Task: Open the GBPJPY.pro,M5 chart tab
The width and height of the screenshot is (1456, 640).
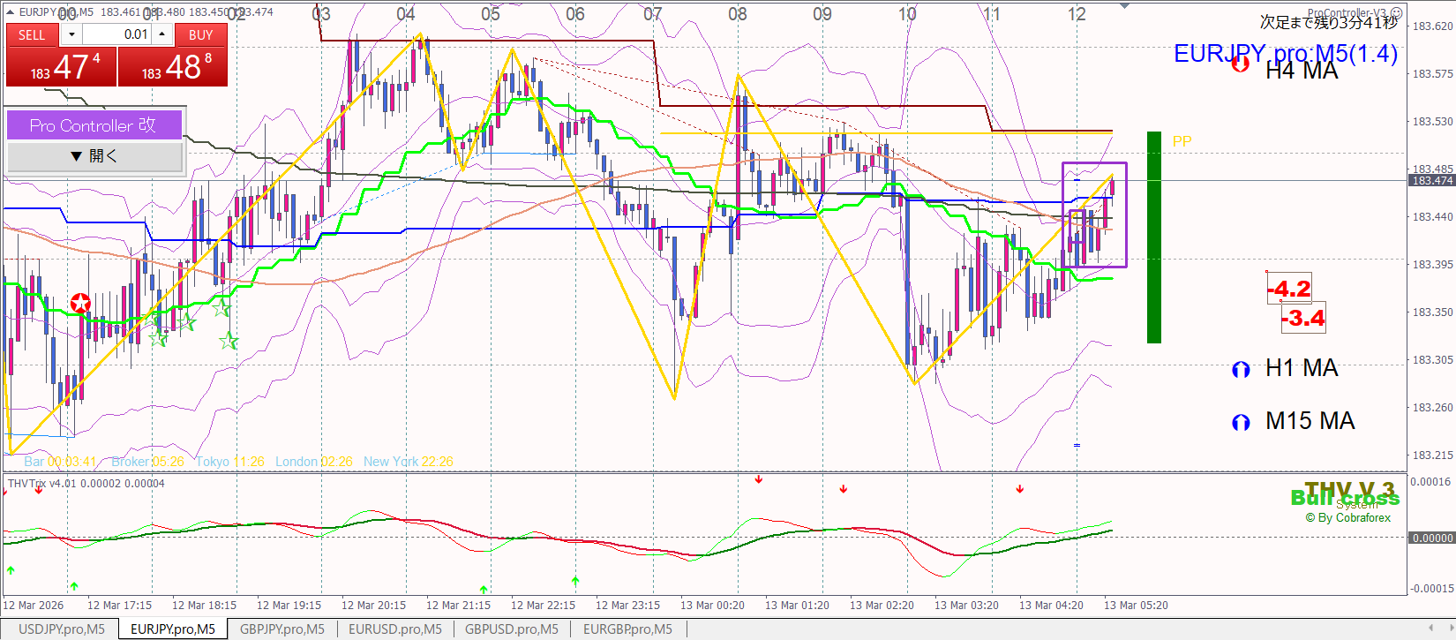Action: point(282,629)
